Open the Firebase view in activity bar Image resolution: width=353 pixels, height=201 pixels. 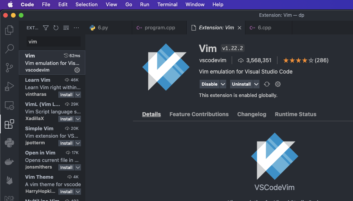(9, 180)
